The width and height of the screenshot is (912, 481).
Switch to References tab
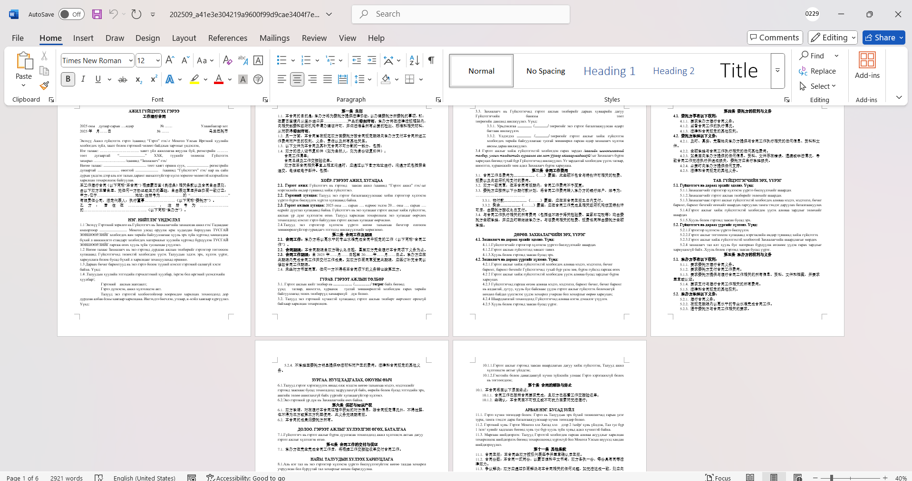pos(228,38)
